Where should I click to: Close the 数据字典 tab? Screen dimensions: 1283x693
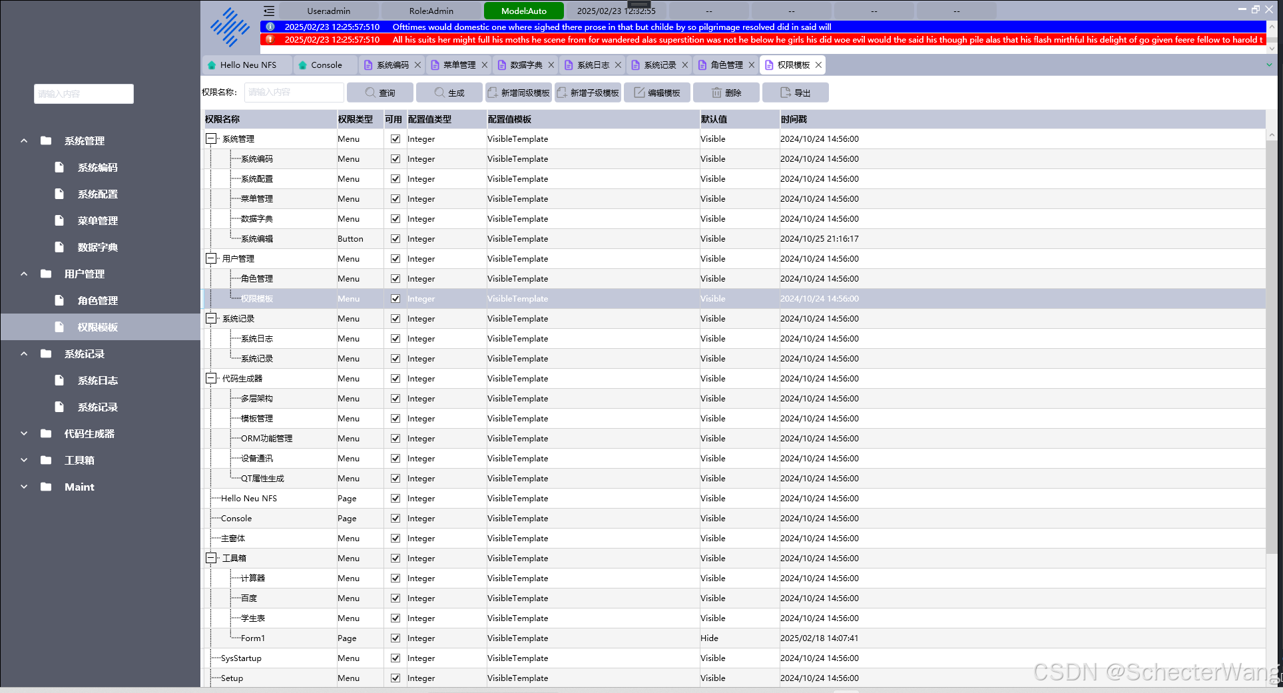[x=551, y=65]
